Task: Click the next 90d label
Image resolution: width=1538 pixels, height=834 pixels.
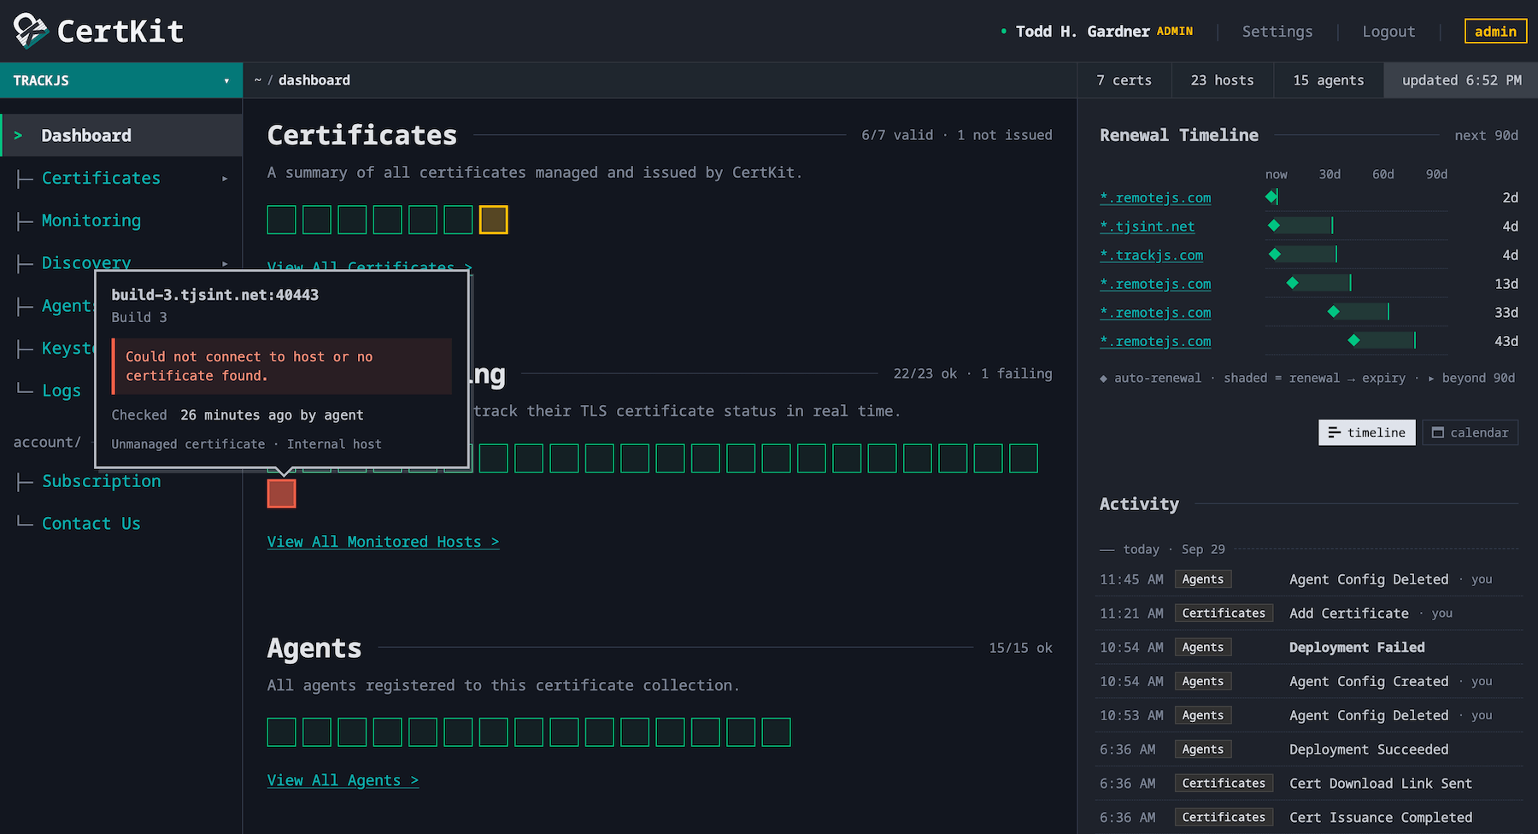Action: point(1487,135)
